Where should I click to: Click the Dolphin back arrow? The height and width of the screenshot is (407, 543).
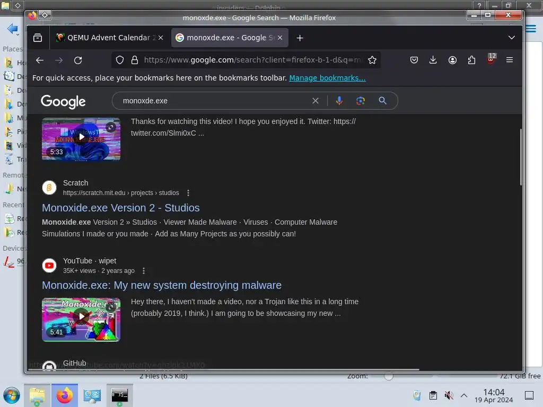(12, 29)
